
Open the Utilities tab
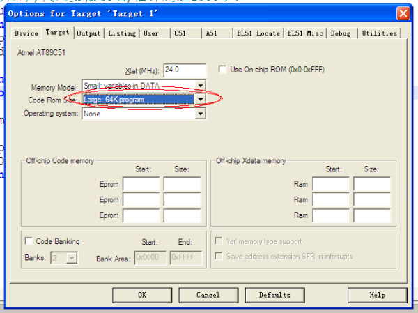(x=379, y=33)
